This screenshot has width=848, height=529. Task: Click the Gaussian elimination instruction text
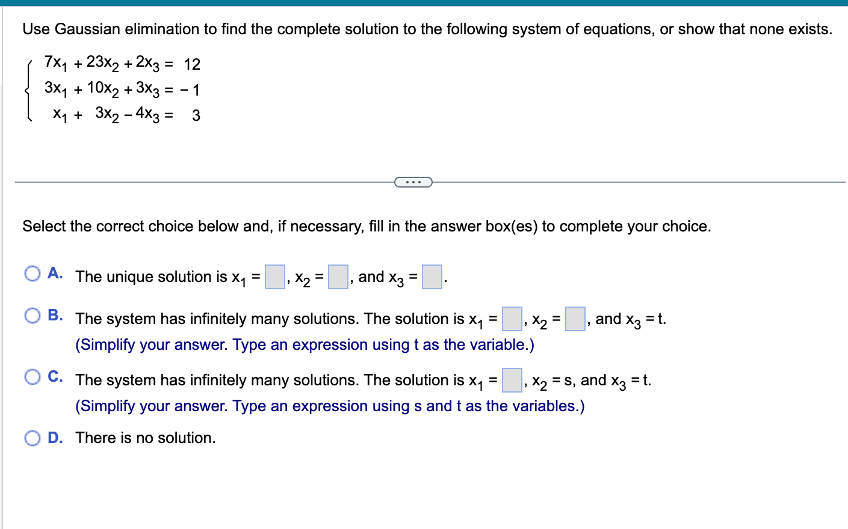tap(421, 29)
